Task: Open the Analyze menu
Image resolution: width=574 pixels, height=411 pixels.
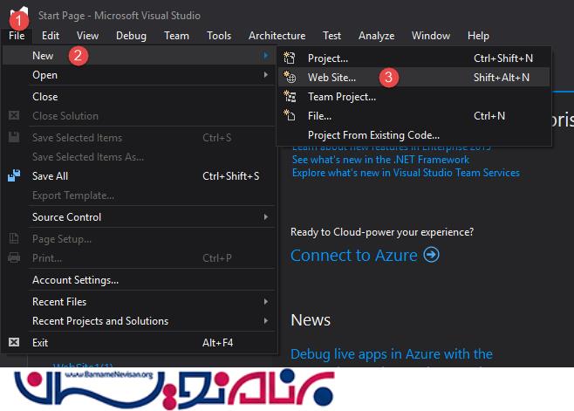Action: 376,36
